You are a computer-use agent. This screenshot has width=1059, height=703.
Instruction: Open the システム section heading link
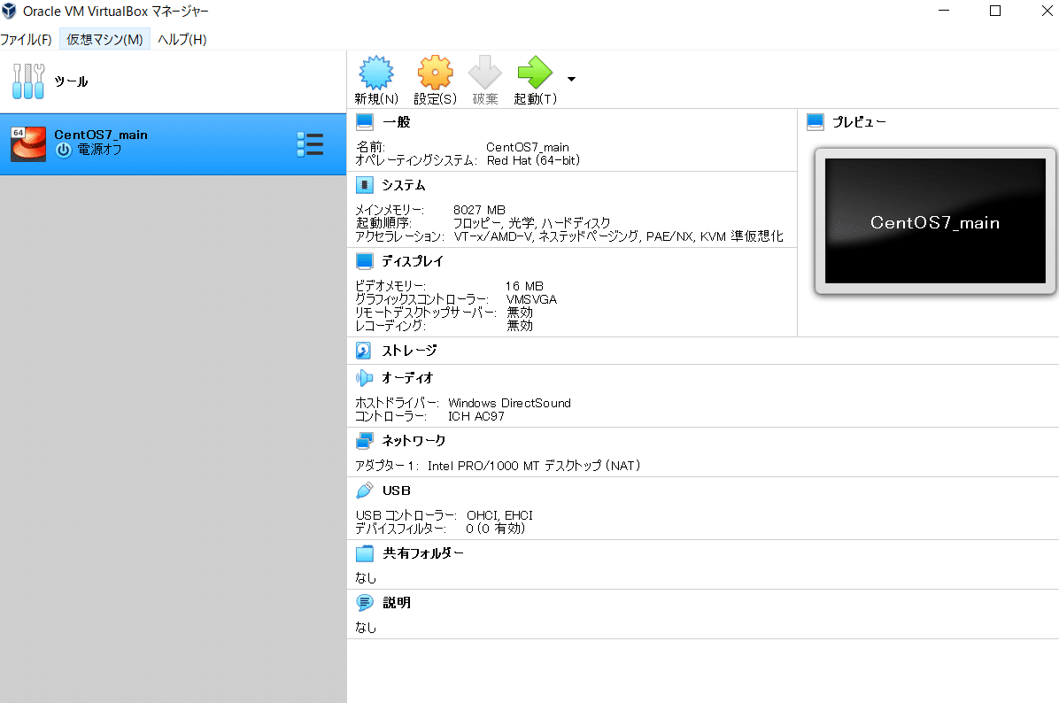pos(403,185)
